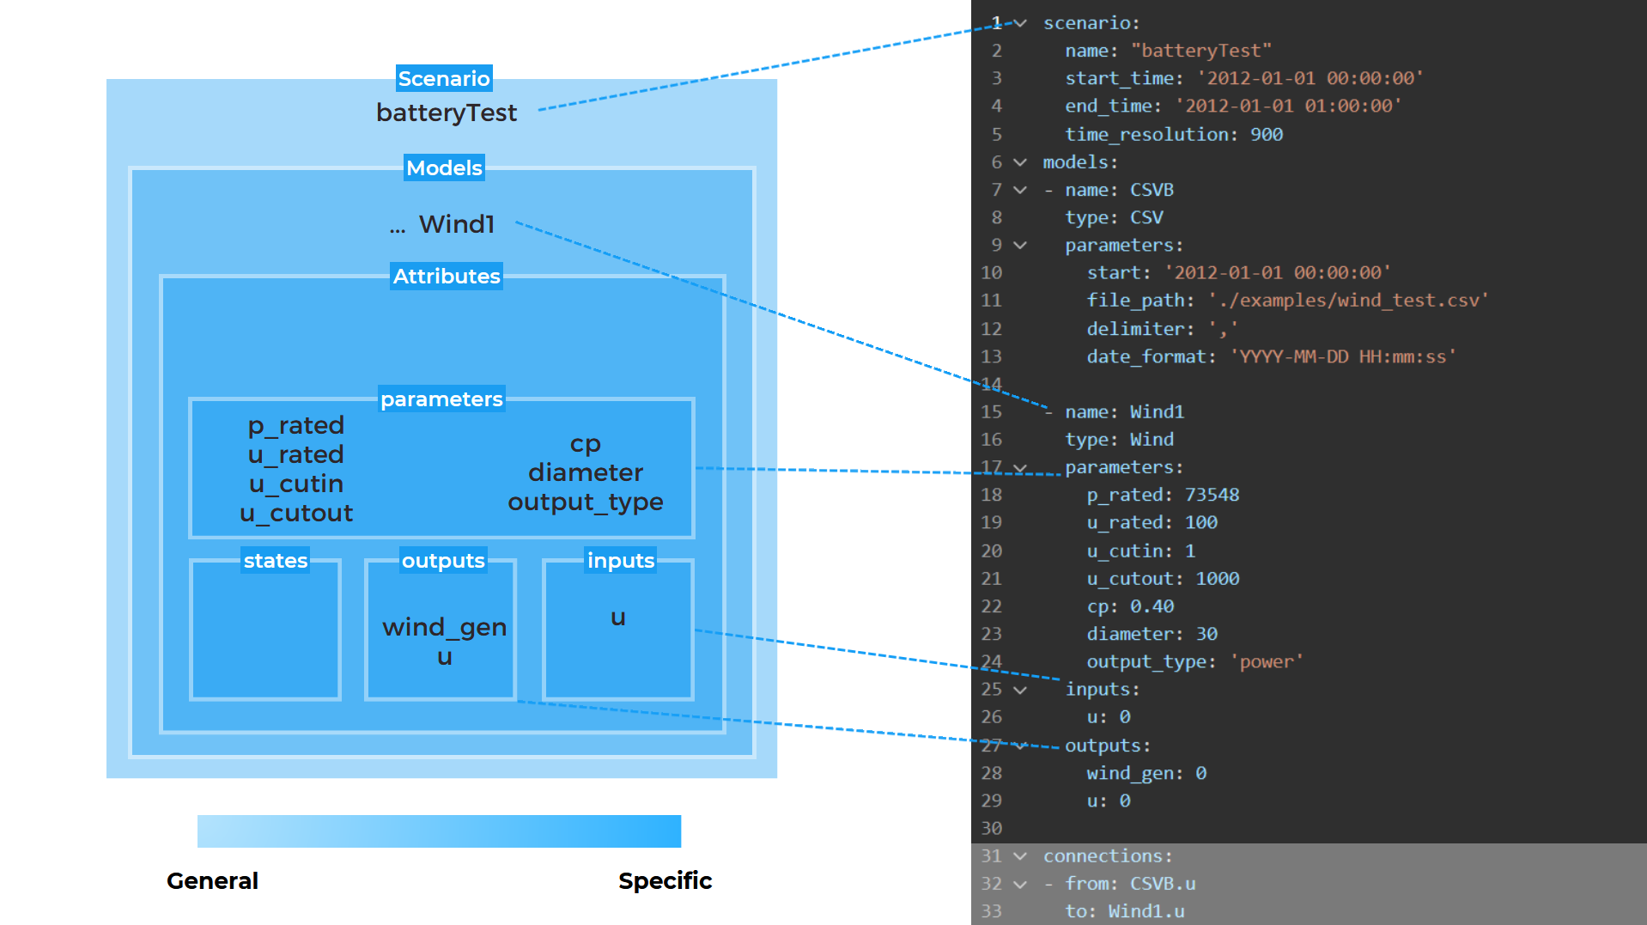Click the Attributes label in the diagram

[x=446, y=276]
